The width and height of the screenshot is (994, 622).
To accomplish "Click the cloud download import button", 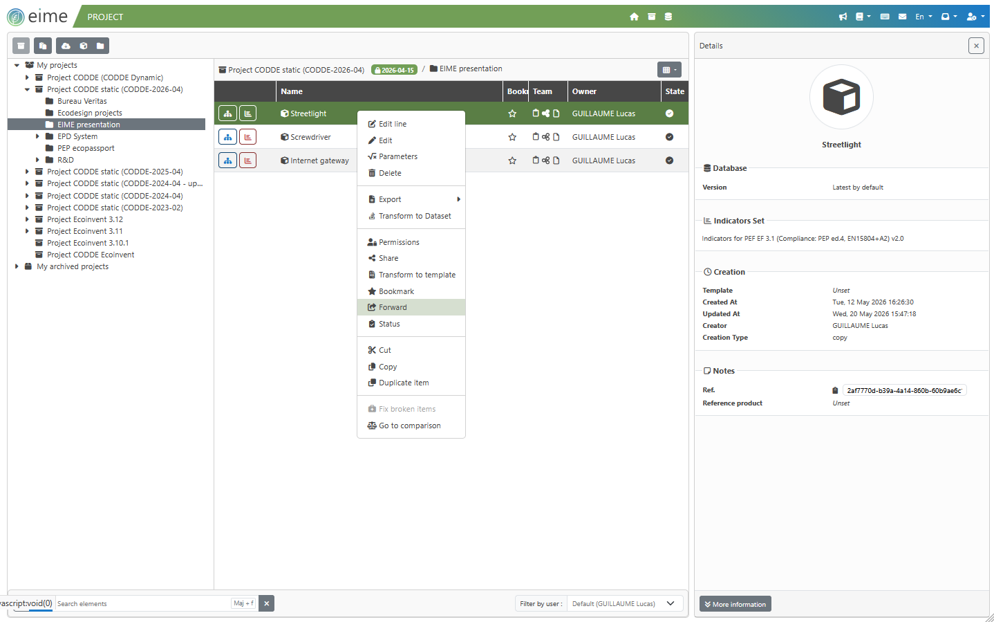I will pos(66,46).
